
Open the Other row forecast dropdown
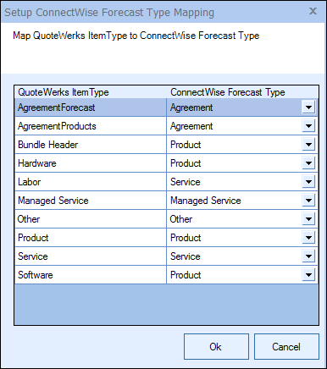pos(308,219)
